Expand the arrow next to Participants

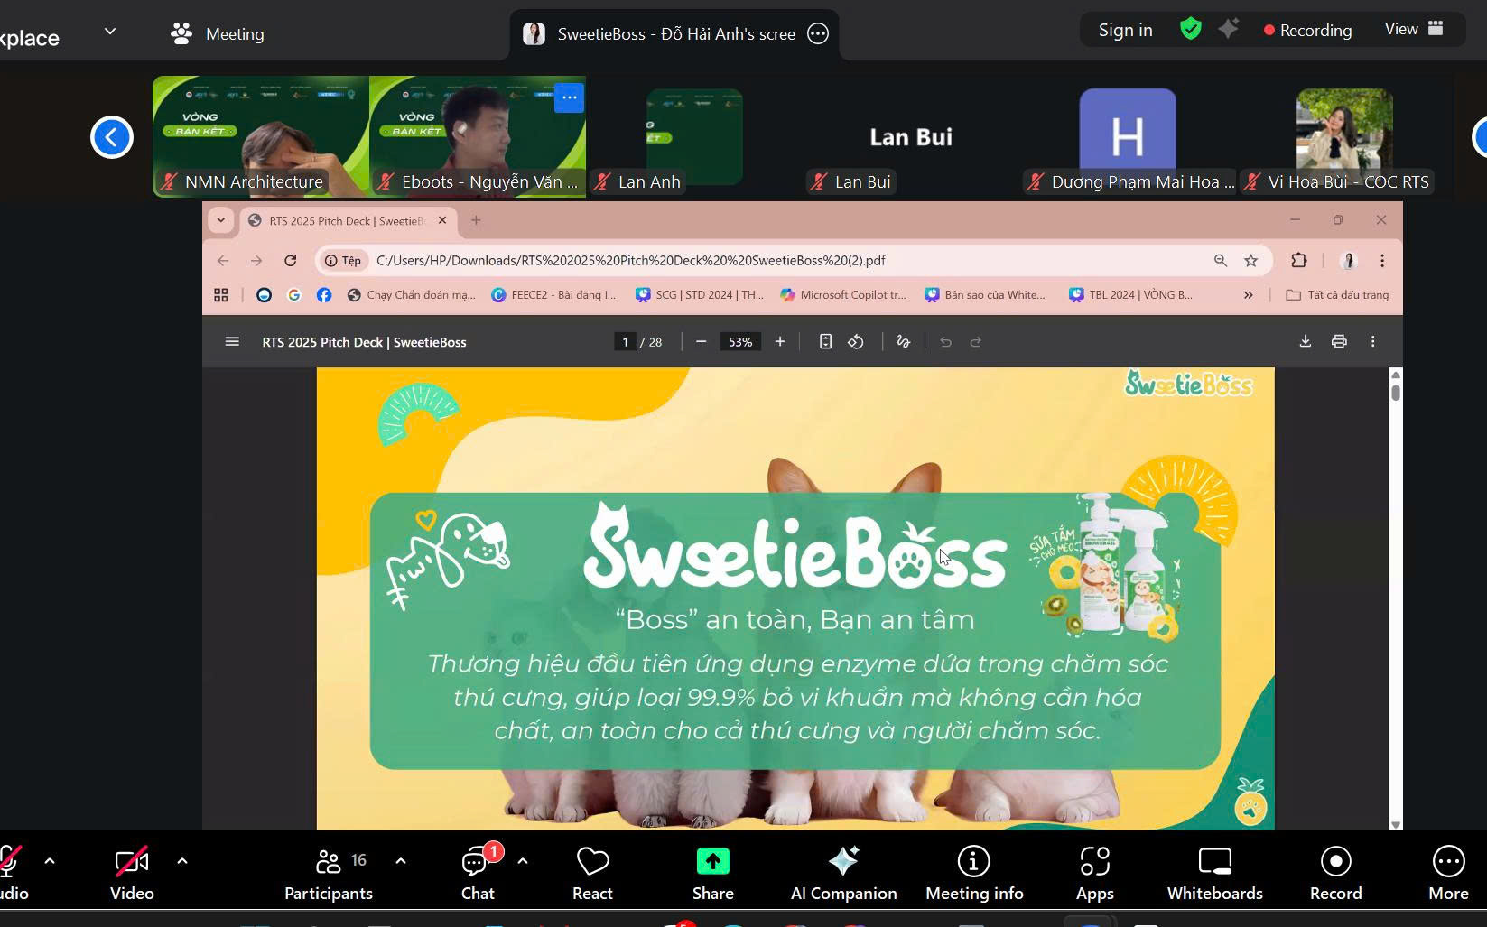coord(401,861)
